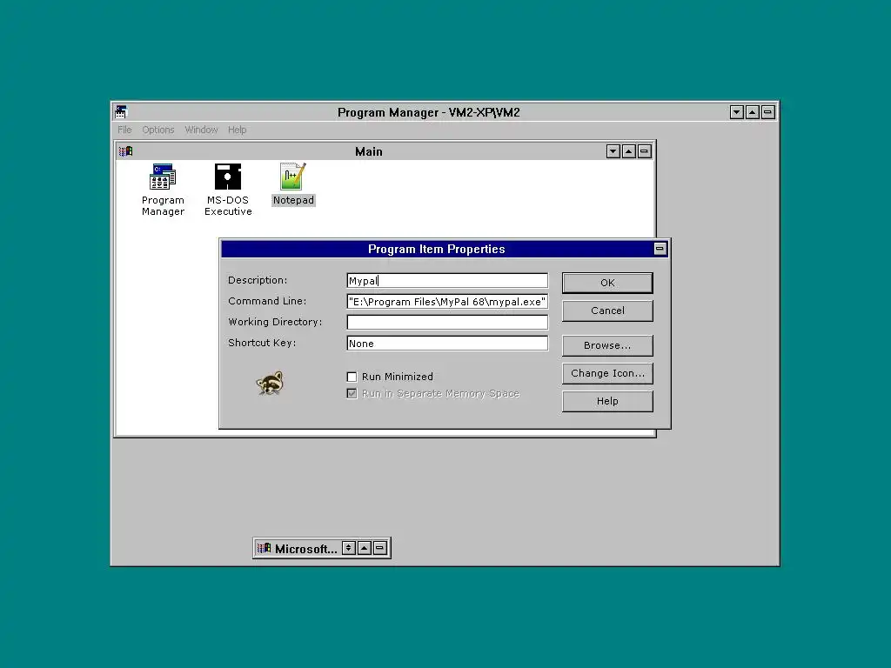The width and height of the screenshot is (891, 668).
Task: Open the File menu
Action: click(x=124, y=130)
